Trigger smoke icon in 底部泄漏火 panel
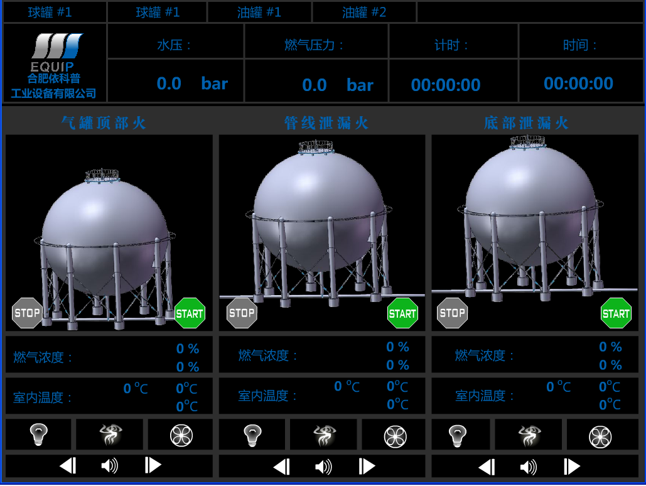Image resolution: width=646 pixels, height=486 pixels. 529,435
